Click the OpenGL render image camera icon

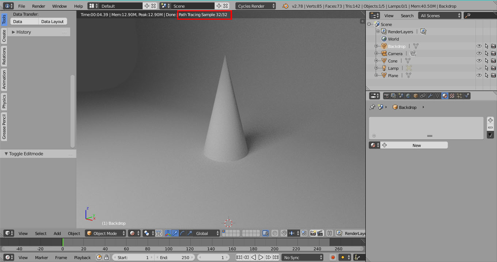pos(313,233)
